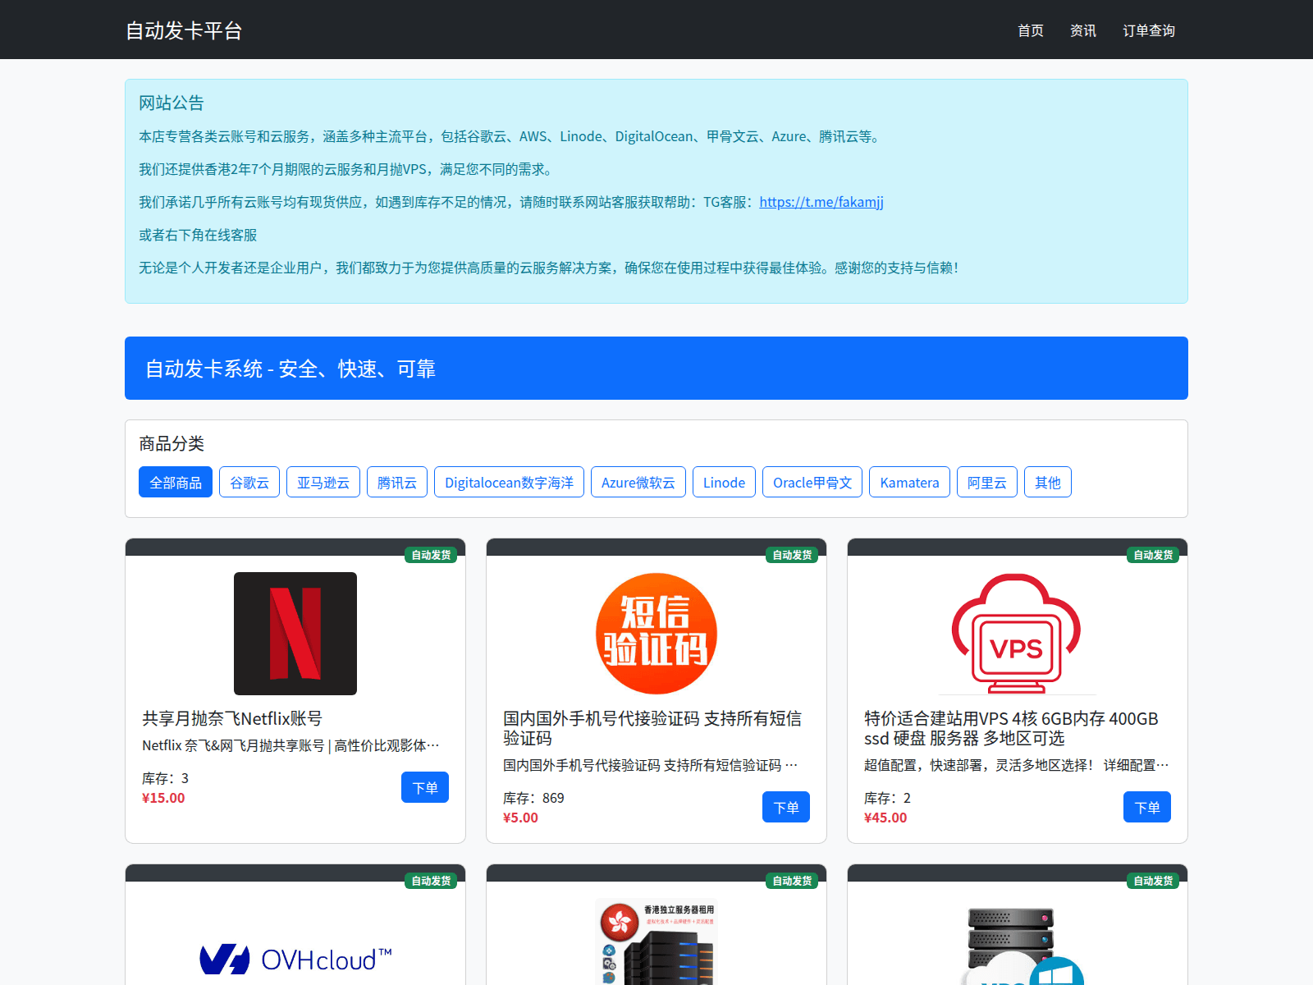Click 下单 for the 特价 VPS product
The width and height of the screenshot is (1313, 985).
(1147, 807)
